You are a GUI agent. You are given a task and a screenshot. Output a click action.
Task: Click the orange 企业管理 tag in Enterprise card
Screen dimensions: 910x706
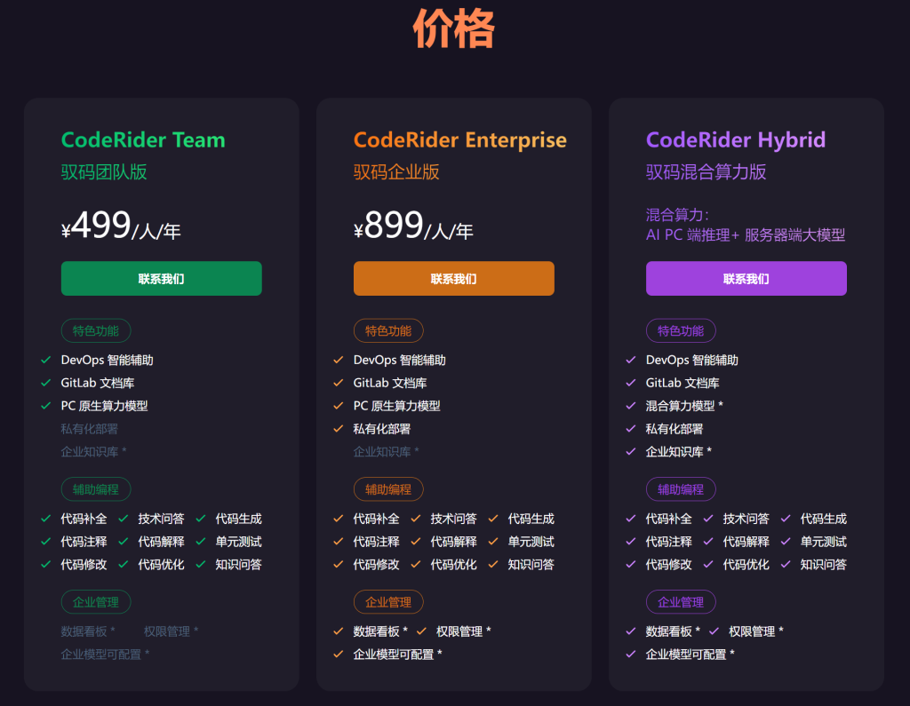click(388, 602)
